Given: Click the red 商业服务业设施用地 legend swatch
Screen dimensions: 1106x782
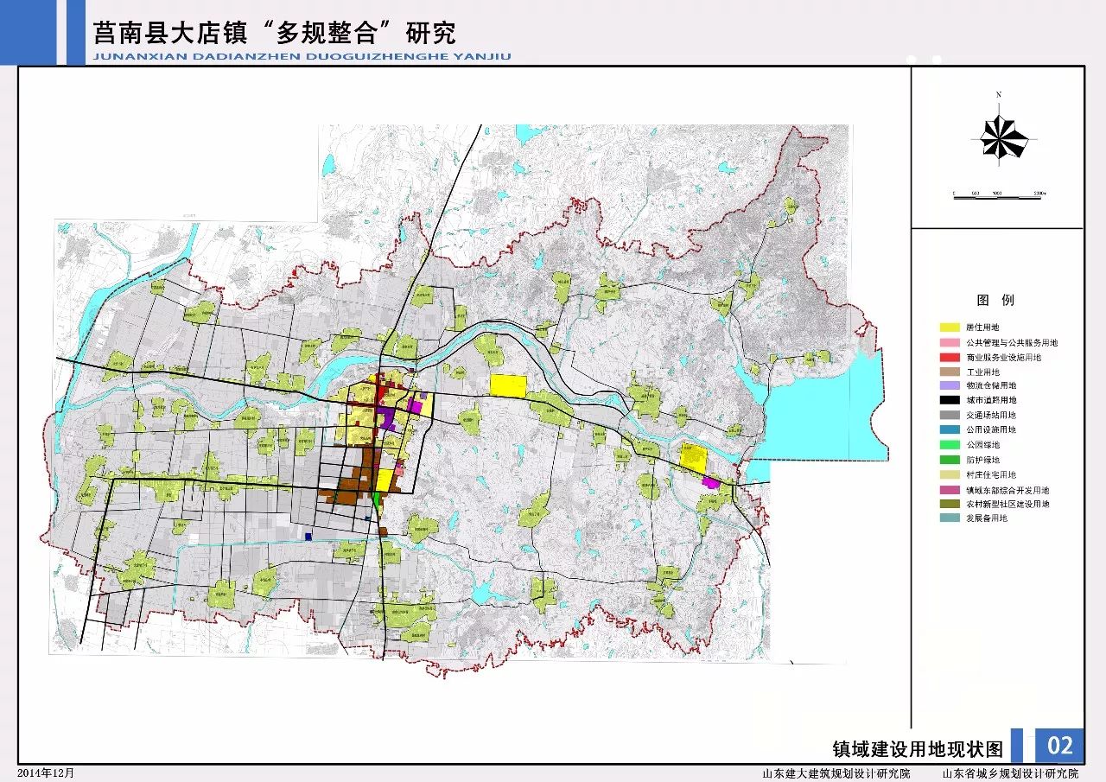Looking at the screenshot, I should point(950,358).
